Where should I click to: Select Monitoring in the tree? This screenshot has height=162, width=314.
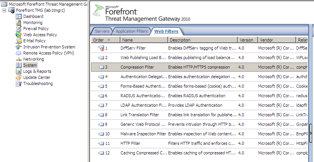(x=33, y=22)
